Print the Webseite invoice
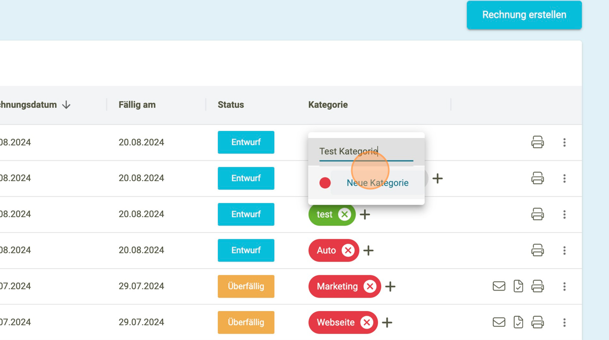This screenshot has height=340, width=609. (x=538, y=323)
